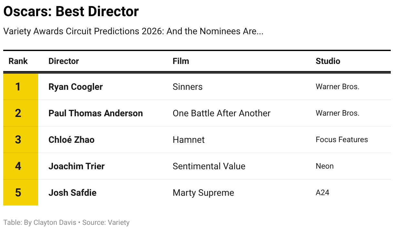Click director name Josh Safdie
Image resolution: width=394 pixels, height=230 pixels.
72,193
